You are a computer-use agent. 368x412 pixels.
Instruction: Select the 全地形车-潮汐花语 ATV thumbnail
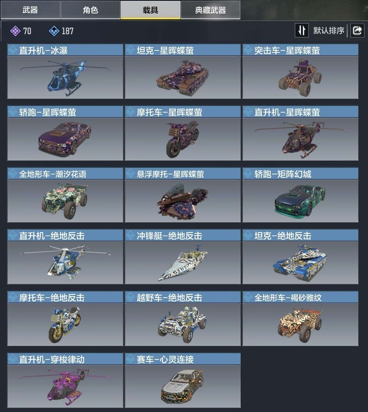click(x=65, y=201)
